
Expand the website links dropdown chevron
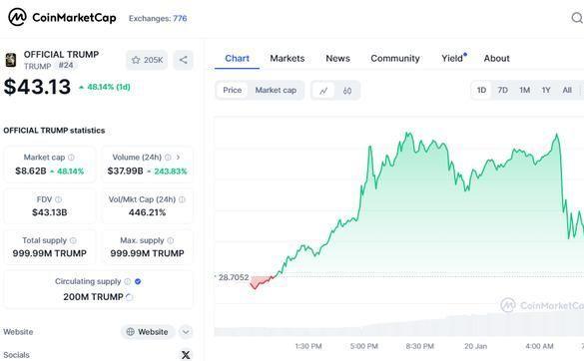(x=186, y=332)
